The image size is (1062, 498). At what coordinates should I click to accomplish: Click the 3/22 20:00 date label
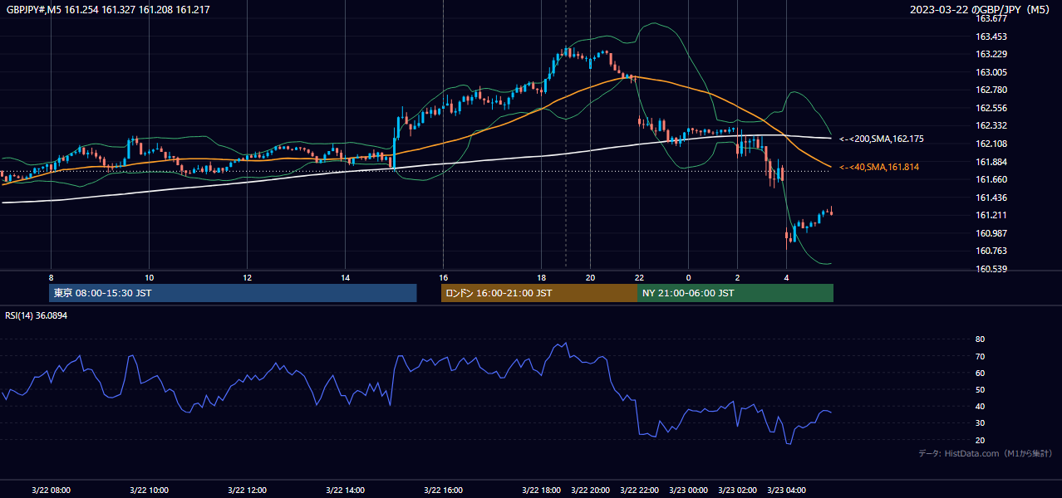[590, 490]
